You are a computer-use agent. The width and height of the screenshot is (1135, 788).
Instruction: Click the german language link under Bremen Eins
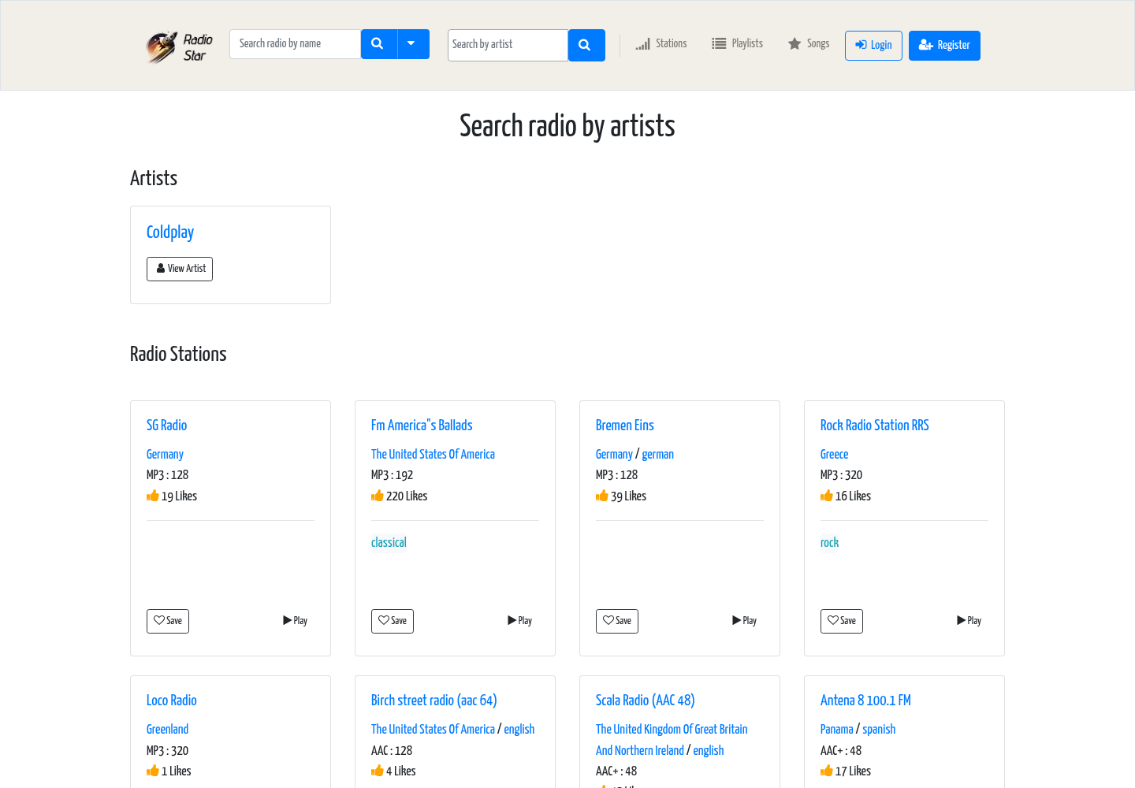point(658,454)
